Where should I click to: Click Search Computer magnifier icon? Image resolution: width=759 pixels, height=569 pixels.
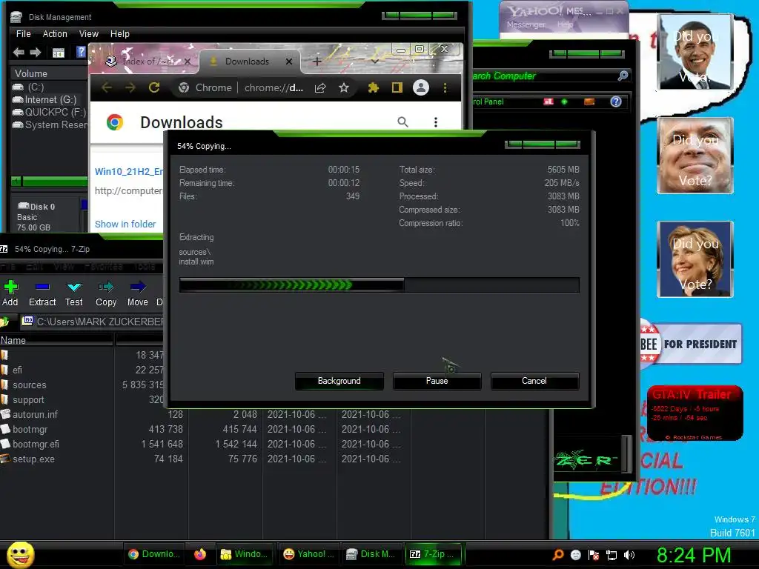(623, 76)
